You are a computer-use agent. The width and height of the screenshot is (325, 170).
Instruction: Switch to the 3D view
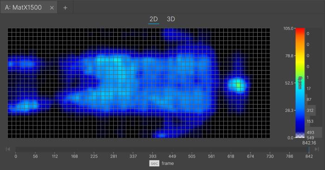(171, 19)
